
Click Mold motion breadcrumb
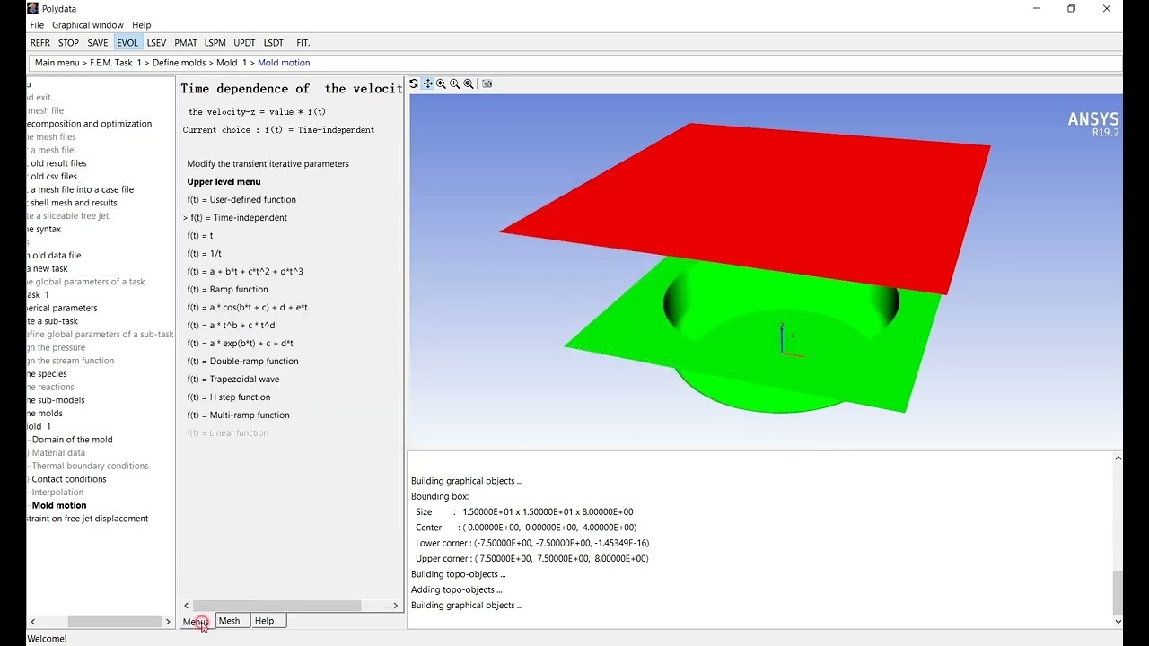coord(284,63)
